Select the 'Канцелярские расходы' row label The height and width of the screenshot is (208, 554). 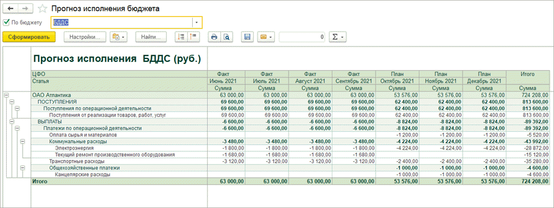coord(83,174)
